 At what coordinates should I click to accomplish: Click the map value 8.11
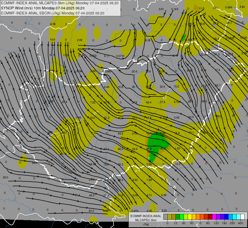click(107, 56)
